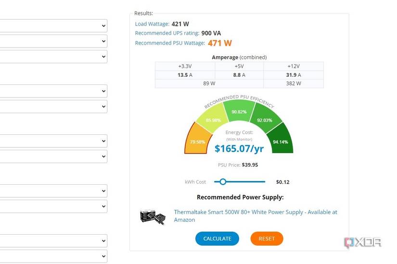Screen dimensions: 397x264
Task: Click the kWh Cost slider handle
Action: pos(223,182)
